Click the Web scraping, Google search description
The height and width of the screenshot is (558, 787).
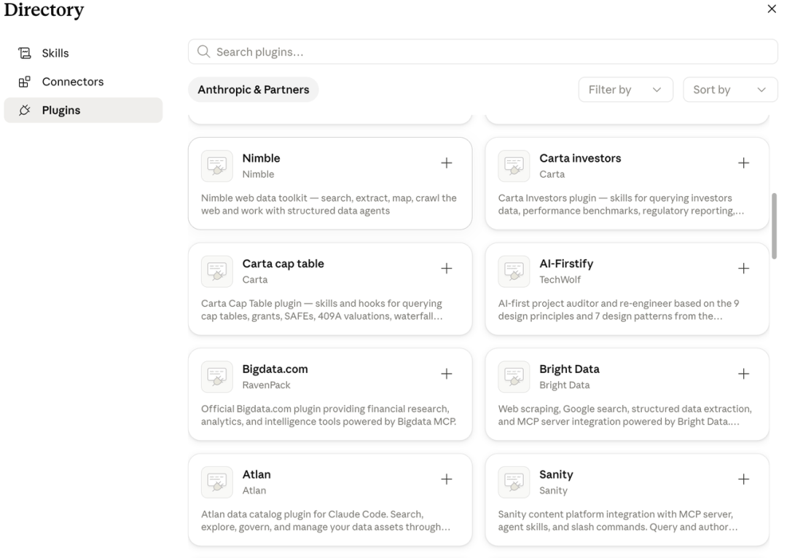pos(625,415)
